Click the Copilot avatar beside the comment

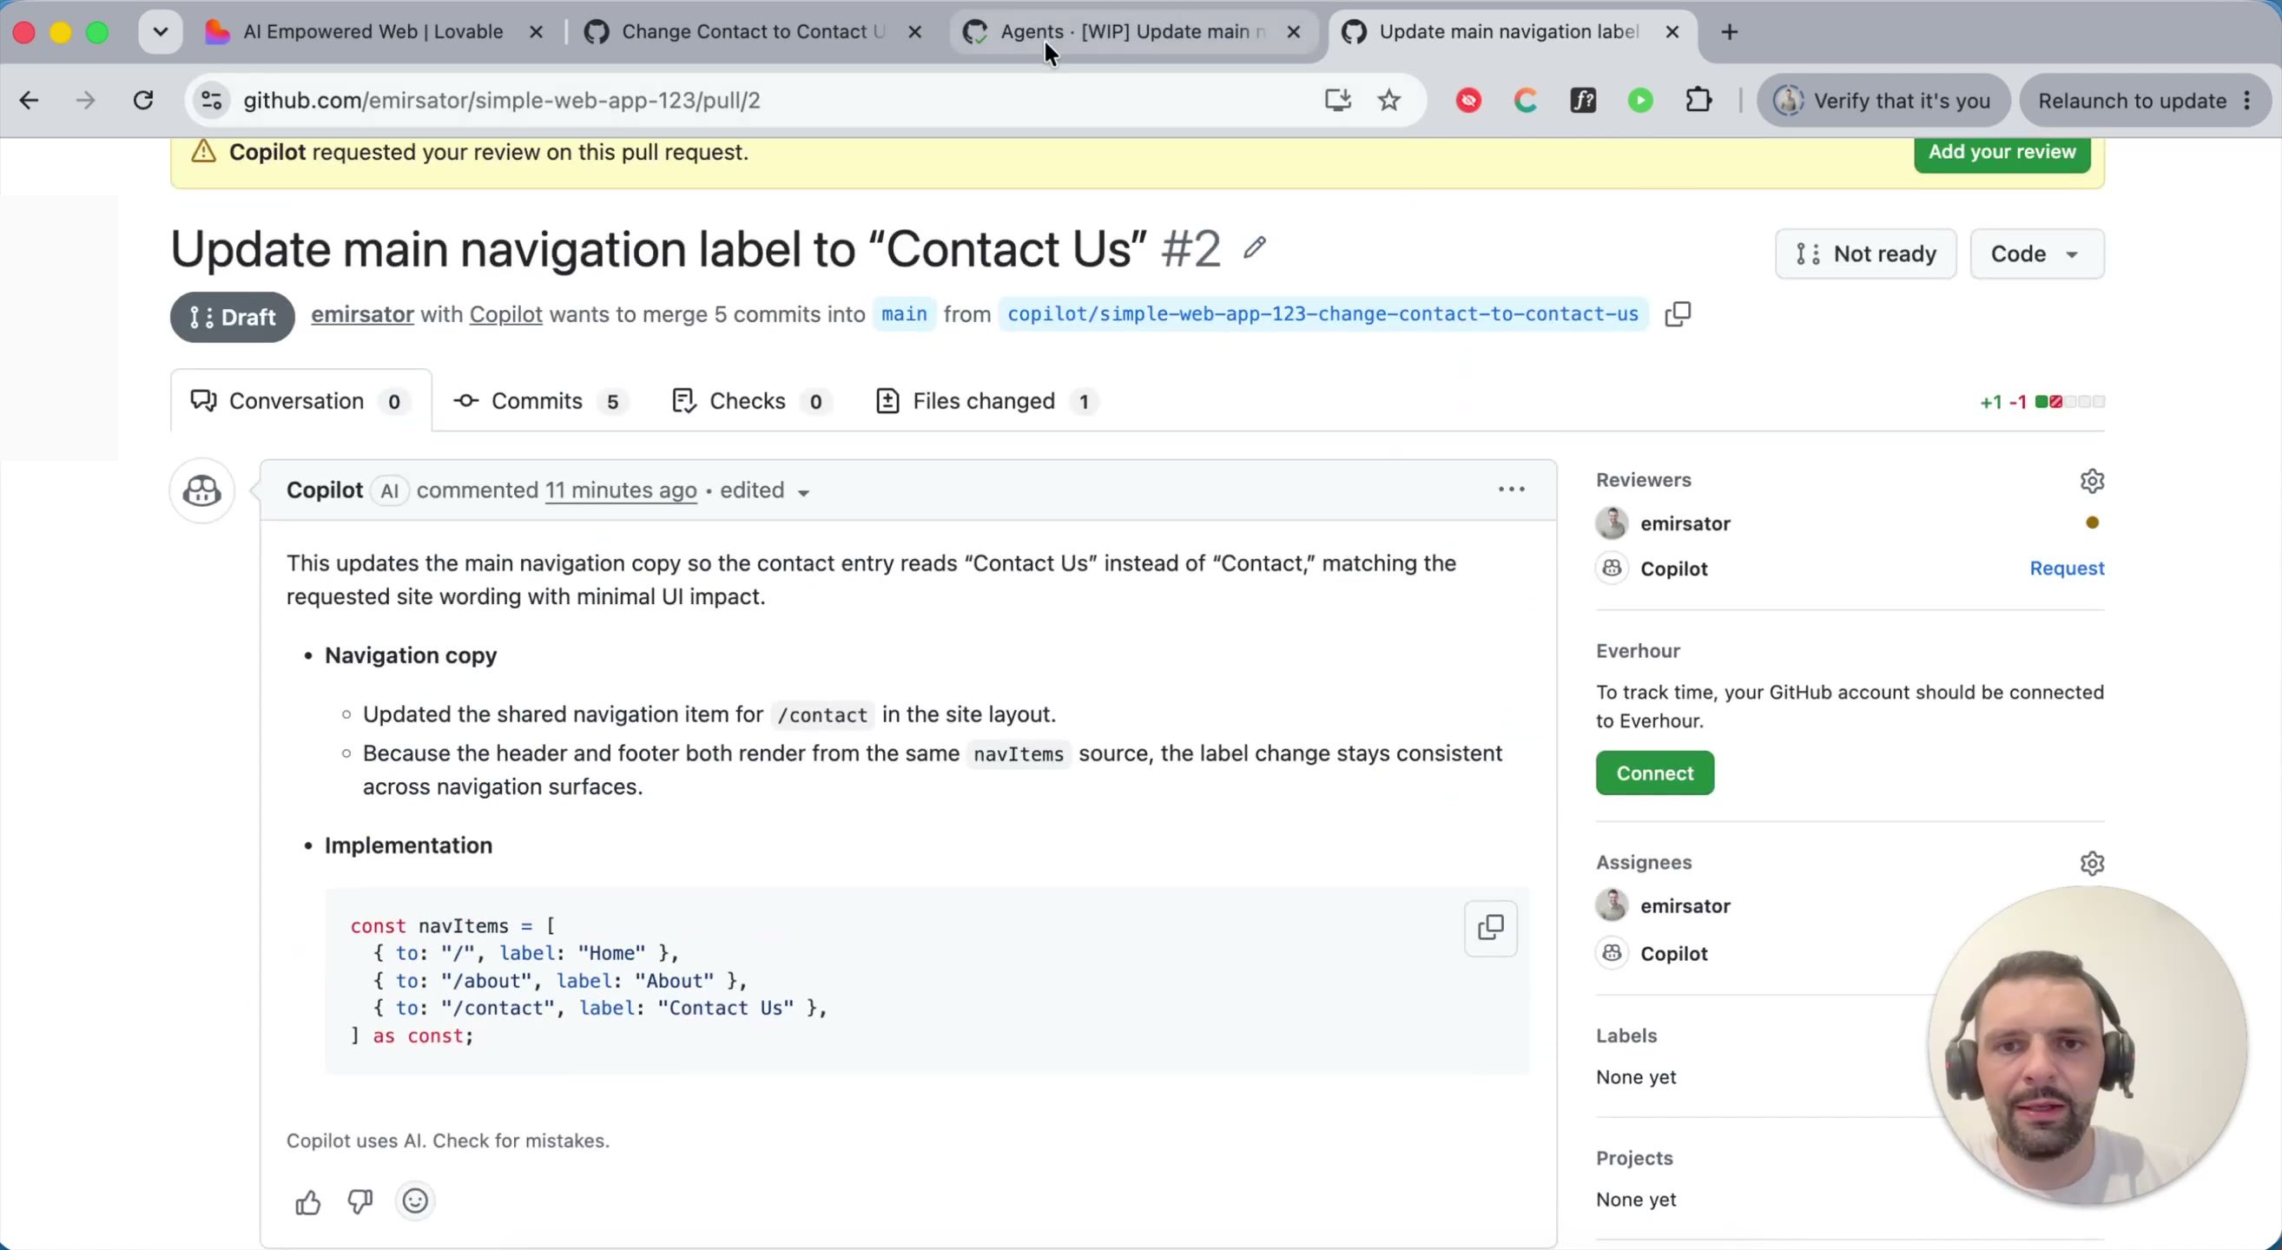[x=202, y=490]
